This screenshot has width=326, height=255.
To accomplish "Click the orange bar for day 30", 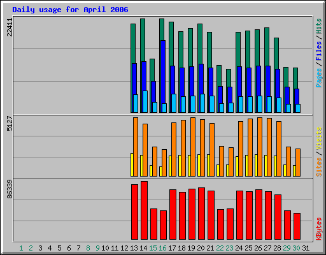I will coord(298,163).
